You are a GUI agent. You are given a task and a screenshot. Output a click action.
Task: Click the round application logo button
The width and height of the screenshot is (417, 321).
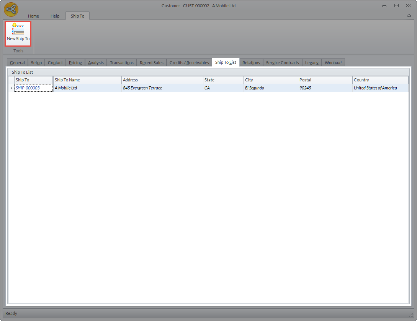point(11,10)
